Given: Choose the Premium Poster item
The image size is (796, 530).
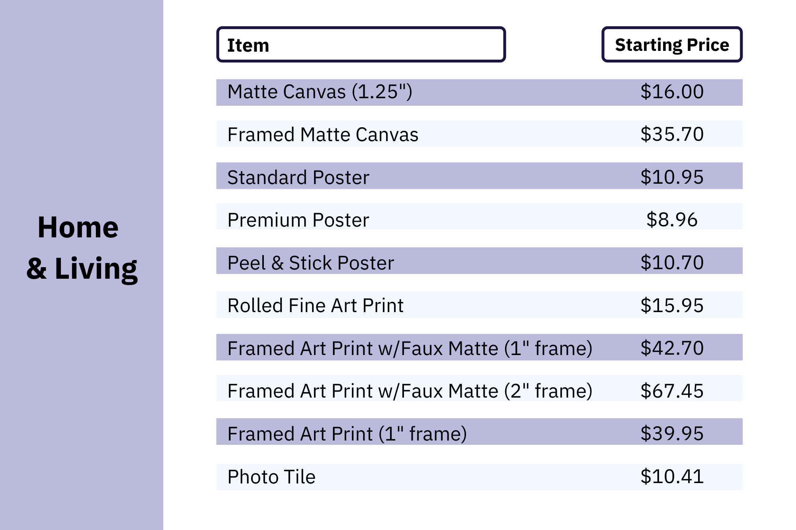Looking at the screenshot, I should coord(298,220).
